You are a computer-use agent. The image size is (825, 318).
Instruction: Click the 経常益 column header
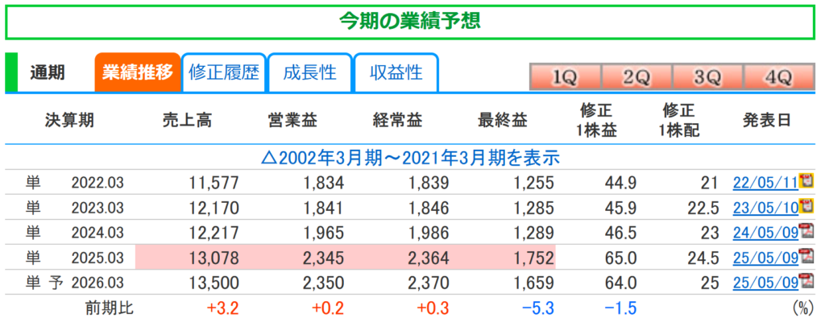tap(397, 121)
